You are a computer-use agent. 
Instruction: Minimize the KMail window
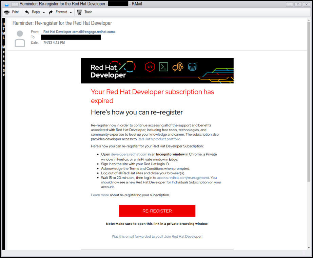(x=290, y=4)
